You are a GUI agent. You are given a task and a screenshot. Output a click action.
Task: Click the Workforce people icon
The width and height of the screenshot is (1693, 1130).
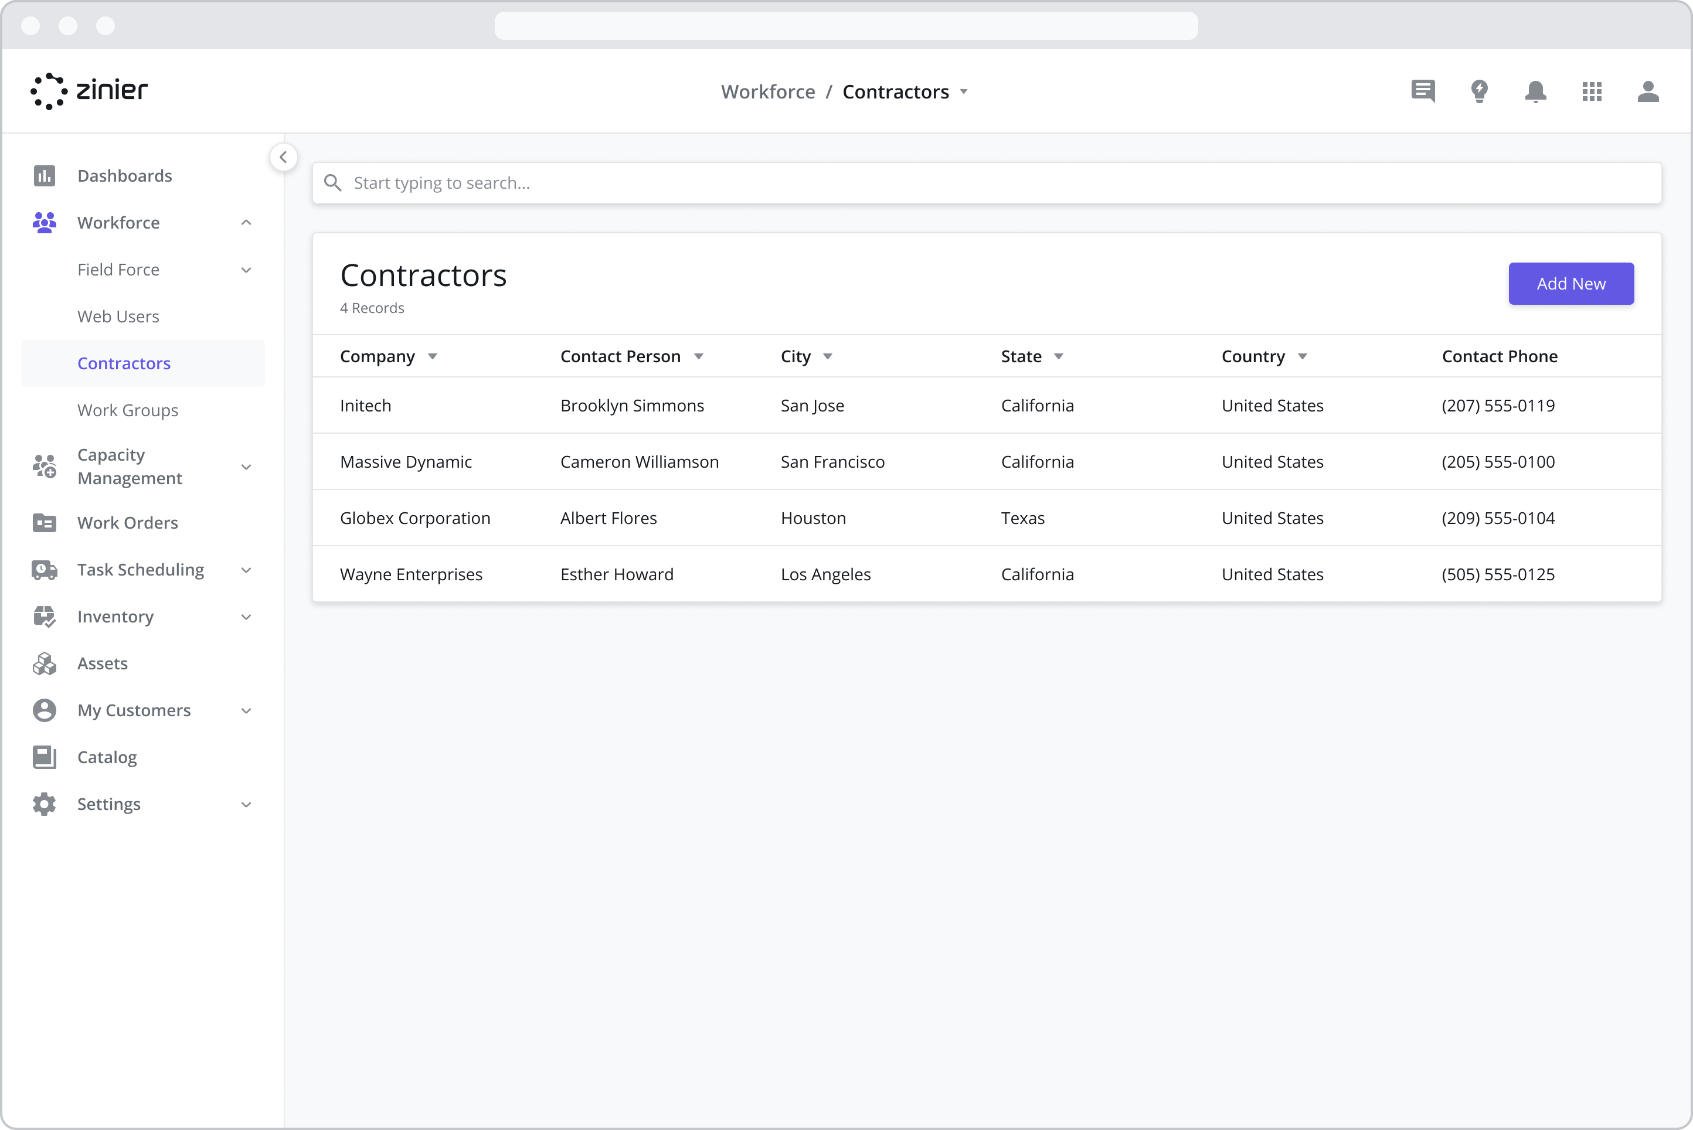(44, 223)
